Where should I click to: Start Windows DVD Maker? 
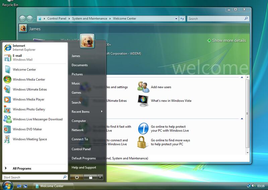pos(27,129)
